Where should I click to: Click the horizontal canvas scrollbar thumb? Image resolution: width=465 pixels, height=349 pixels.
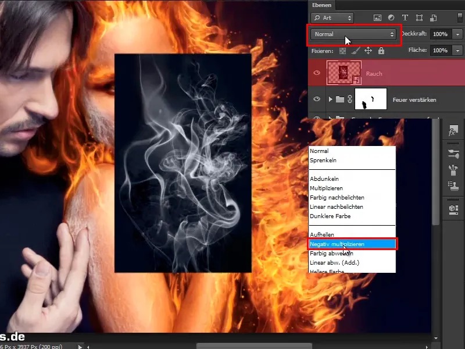click(x=254, y=346)
